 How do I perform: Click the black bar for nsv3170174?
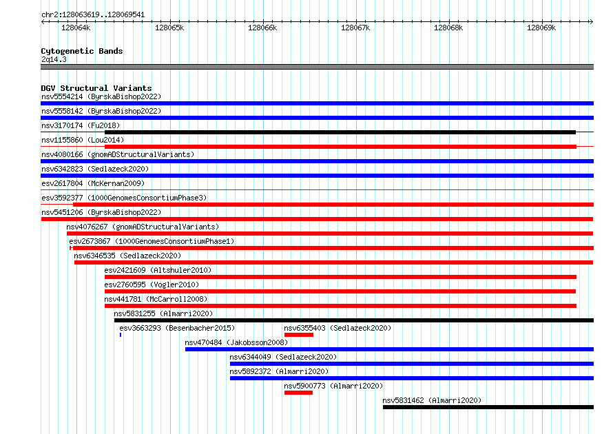[340, 132]
